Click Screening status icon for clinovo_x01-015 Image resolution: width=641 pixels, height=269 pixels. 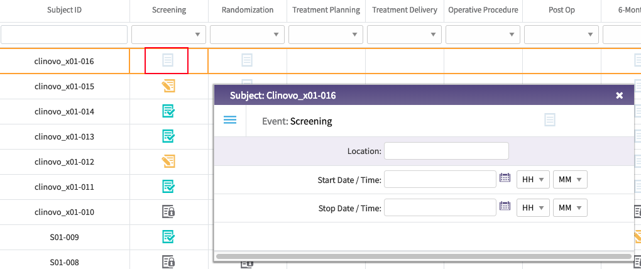168,86
